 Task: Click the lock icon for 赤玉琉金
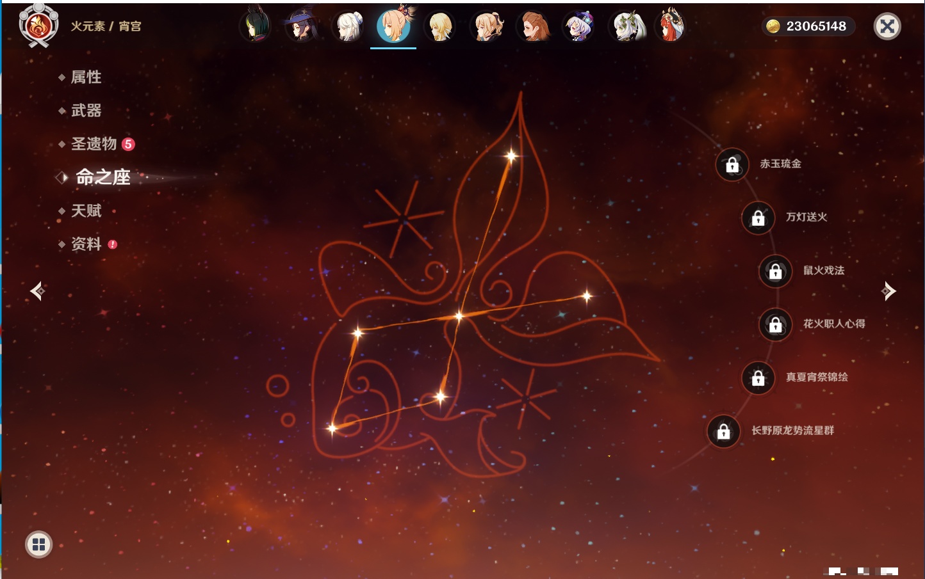point(732,164)
